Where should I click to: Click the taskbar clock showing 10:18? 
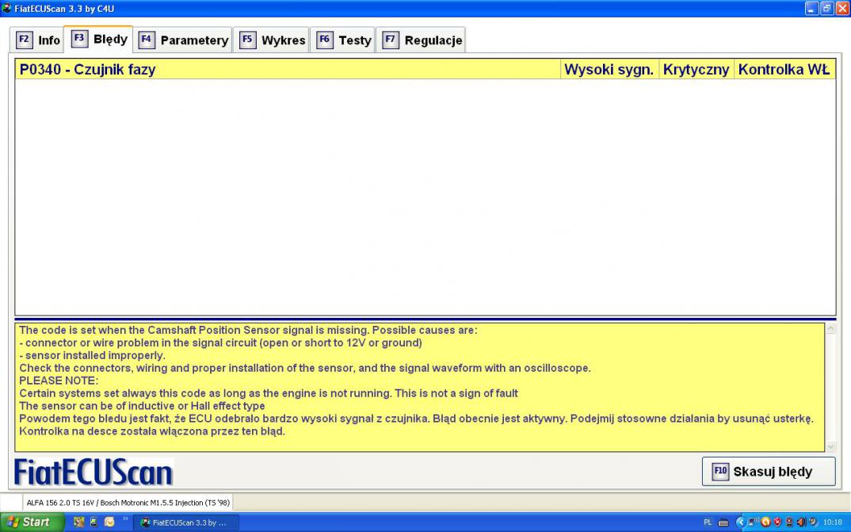(833, 522)
